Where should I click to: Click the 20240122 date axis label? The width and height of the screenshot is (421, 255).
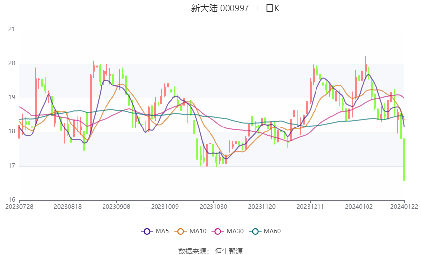click(x=404, y=207)
